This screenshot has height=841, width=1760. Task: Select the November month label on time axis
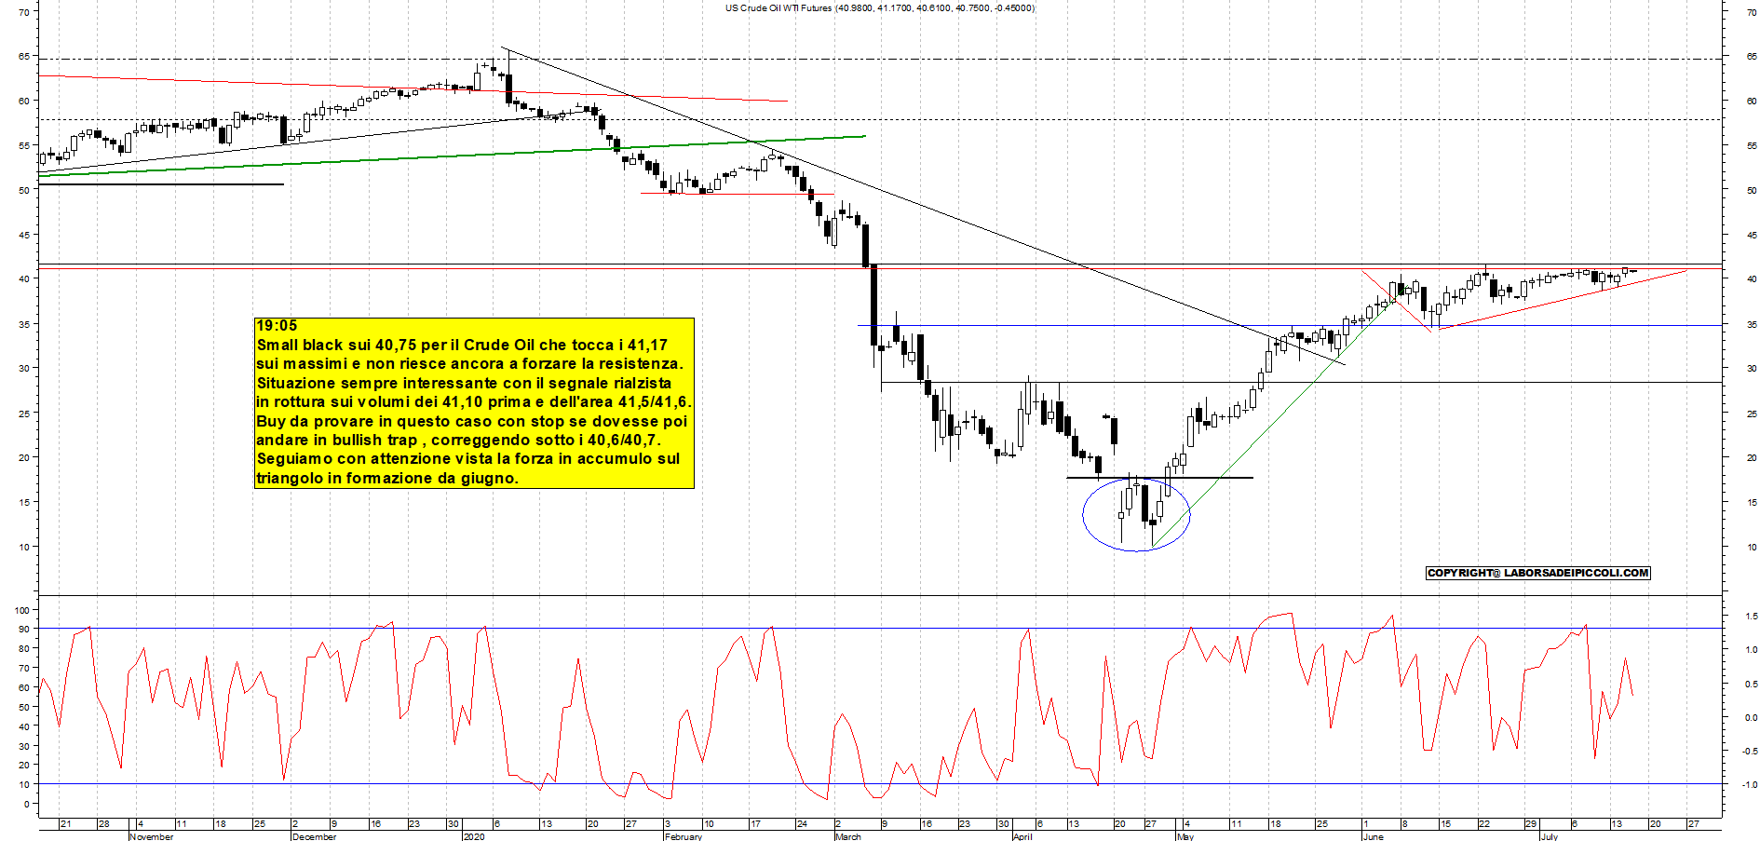point(151,836)
